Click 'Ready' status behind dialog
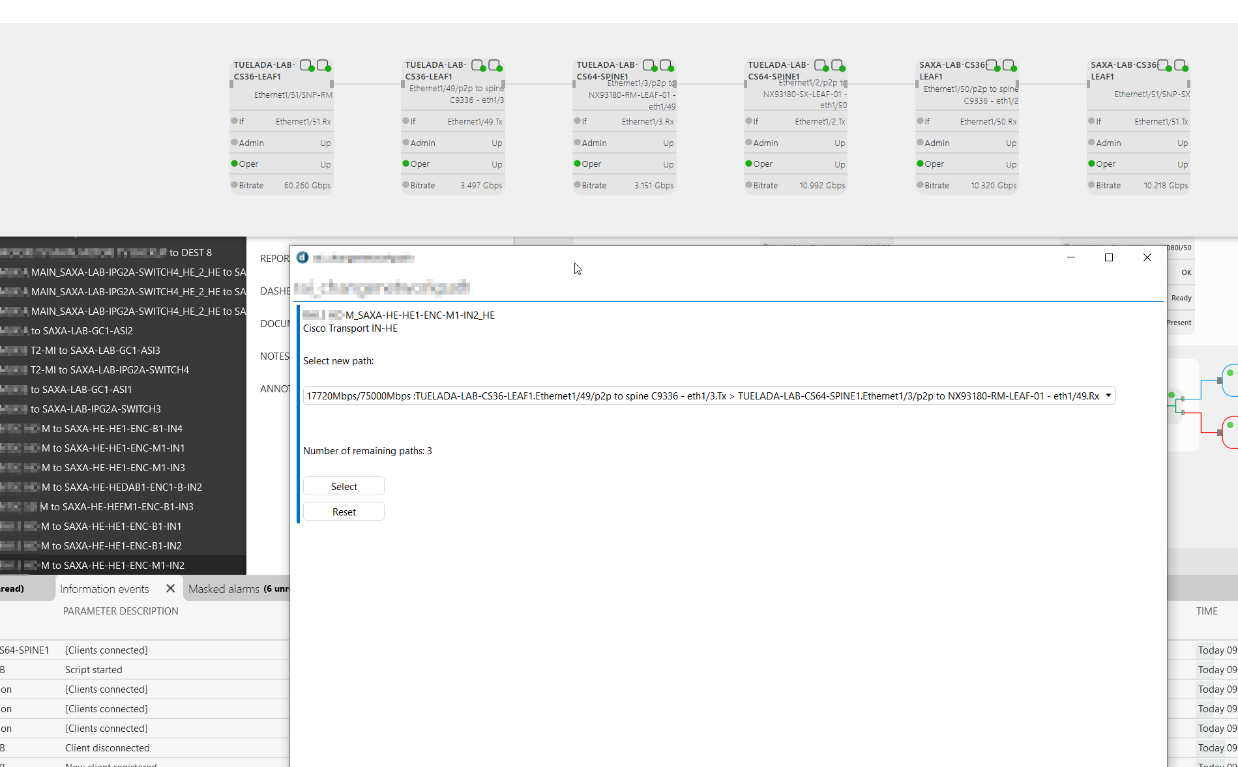 click(1181, 298)
